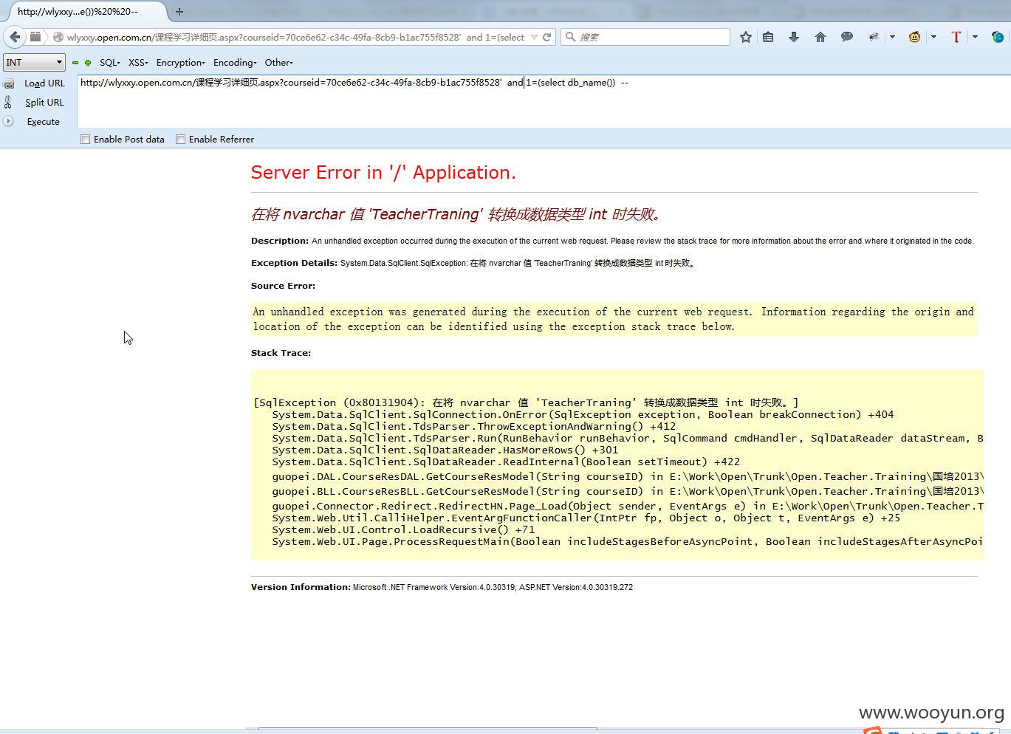
Task: Click the stack trace line SqlDataReader.HasMoreRows() +301
Action: pyautogui.click(x=445, y=450)
